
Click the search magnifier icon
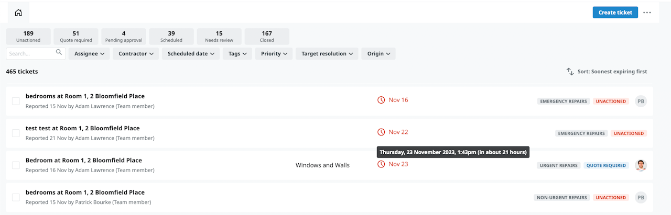pos(59,52)
